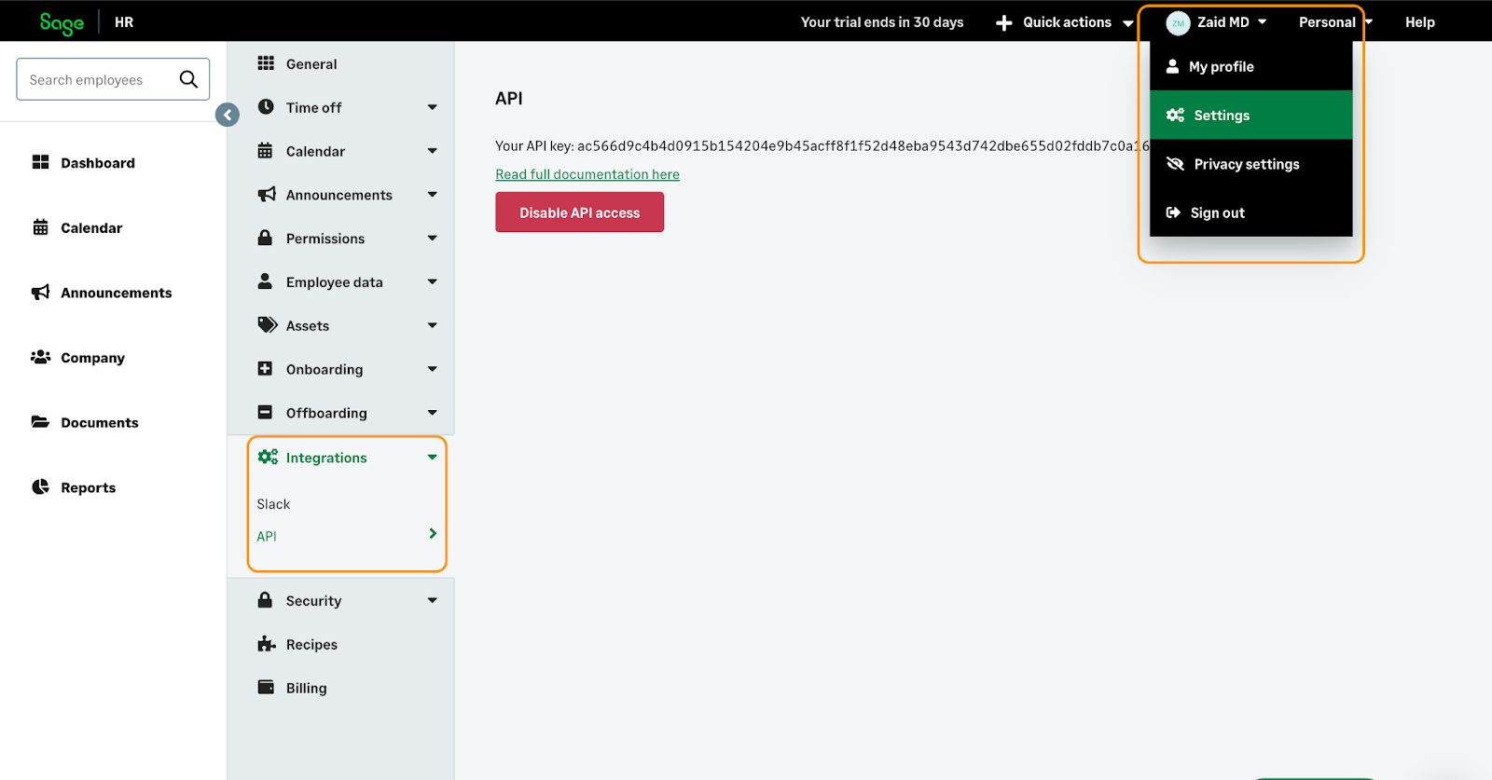Click the Dashboard grid icon

click(x=40, y=162)
